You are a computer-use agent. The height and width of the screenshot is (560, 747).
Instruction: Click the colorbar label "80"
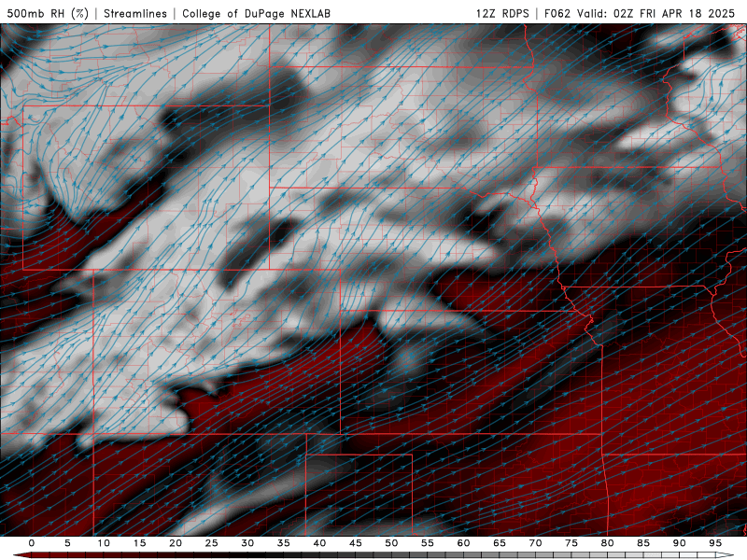click(608, 543)
